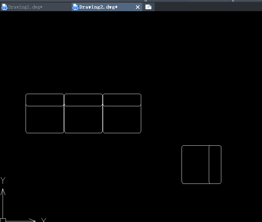Click the DWG file icon on Drawing2 tab
Image resolution: width=262 pixels, height=222 pixels.
pos(76,7)
